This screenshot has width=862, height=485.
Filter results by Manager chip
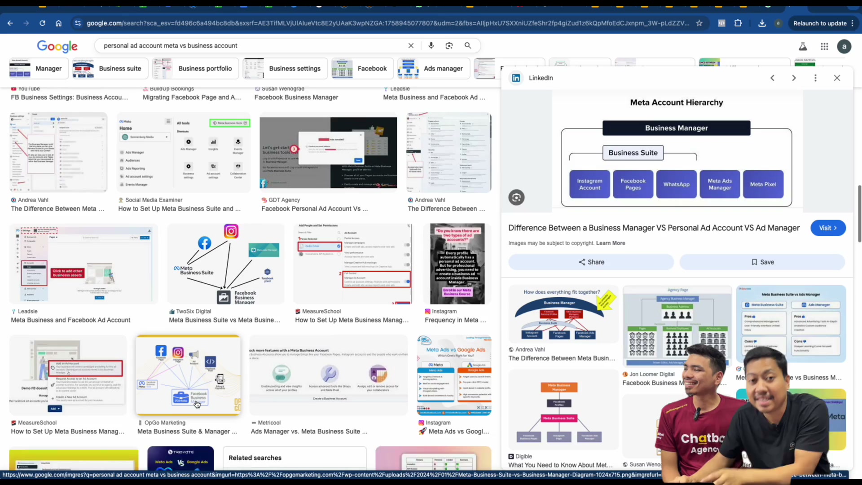39,68
